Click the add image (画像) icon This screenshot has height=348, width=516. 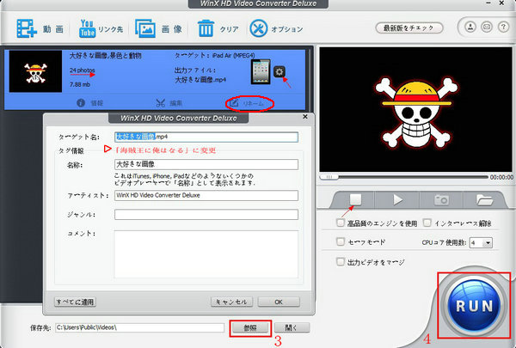(145, 28)
